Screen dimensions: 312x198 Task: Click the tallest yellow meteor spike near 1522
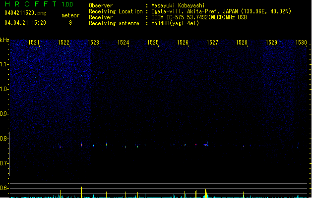(x=81, y=192)
